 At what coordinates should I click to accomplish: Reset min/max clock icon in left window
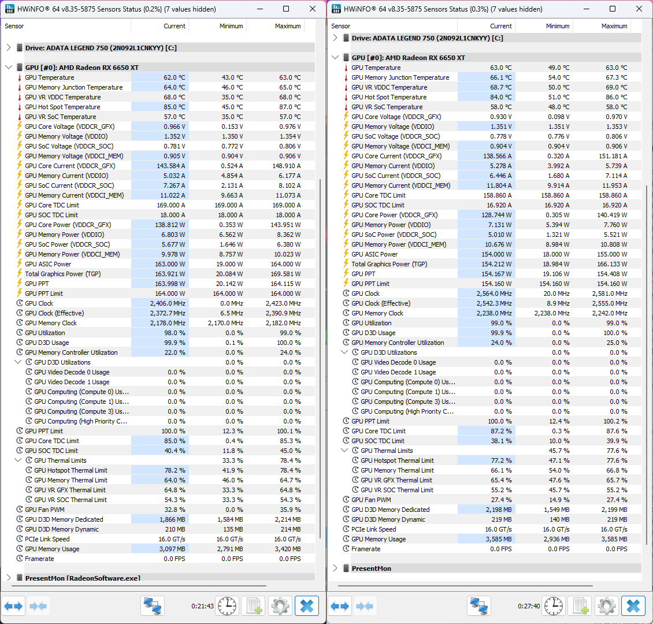(227, 606)
